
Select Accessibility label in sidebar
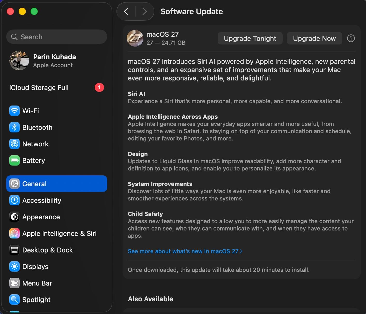click(x=42, y=200)
